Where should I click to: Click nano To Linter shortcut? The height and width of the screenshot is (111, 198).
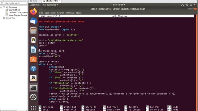pyautogui.click(x=133, y=110)
